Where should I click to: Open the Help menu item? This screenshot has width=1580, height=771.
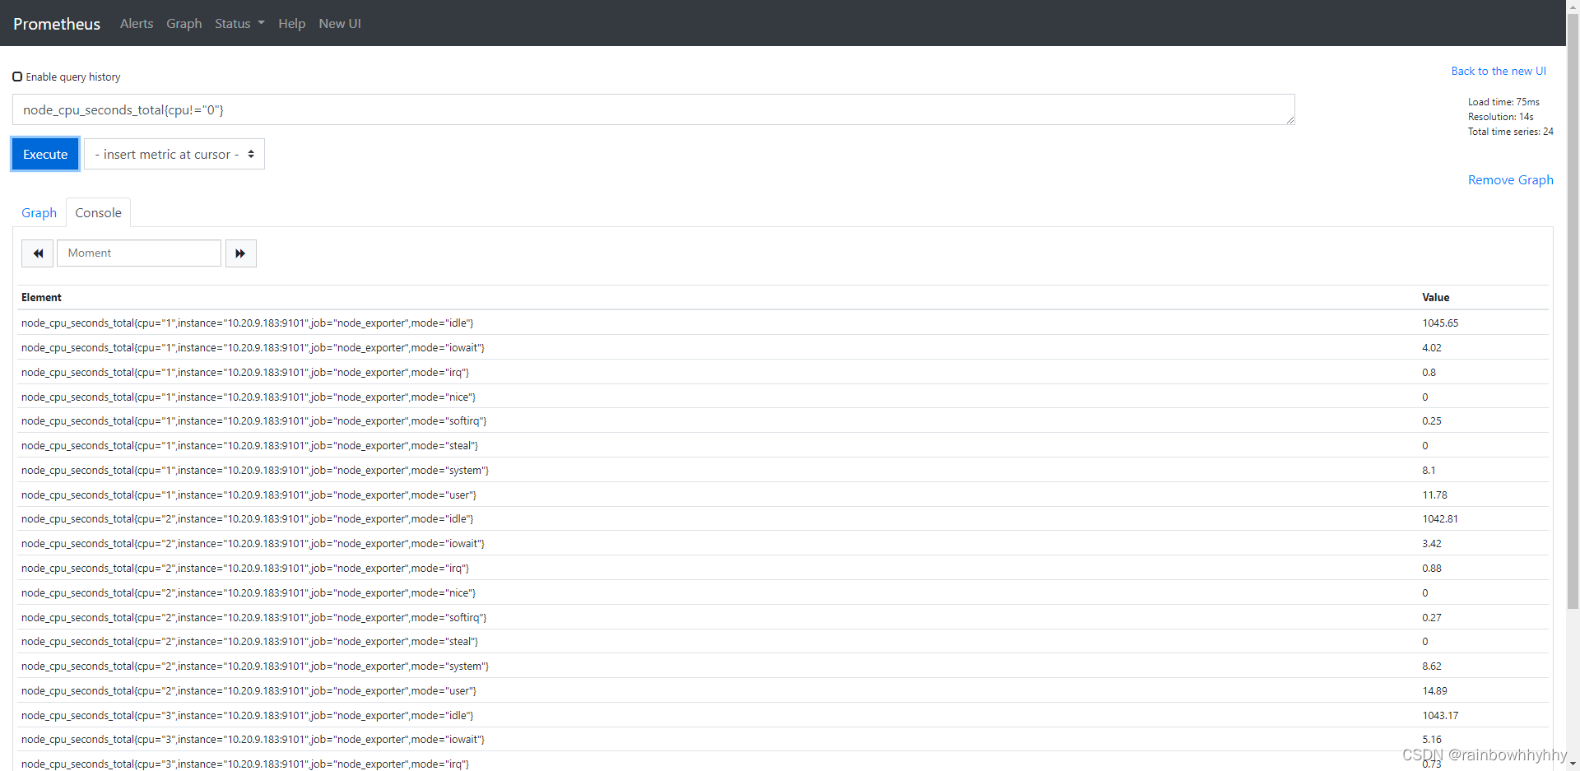[x=291, y=23]
